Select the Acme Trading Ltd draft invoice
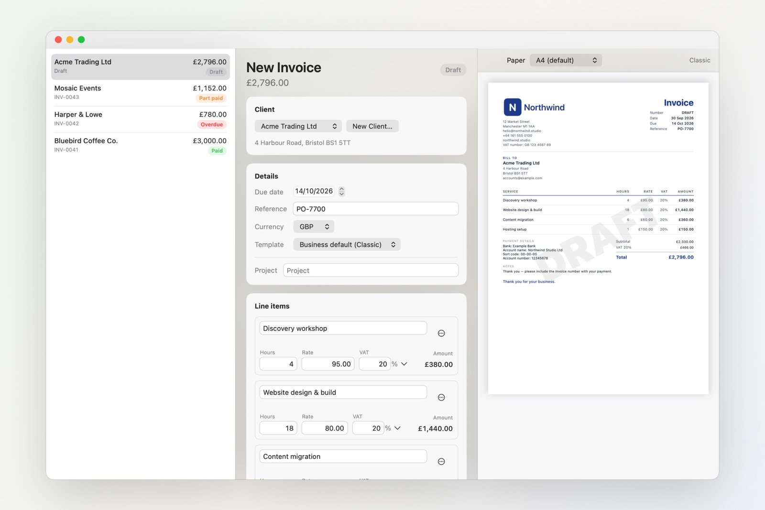Image resolution: width=765 pixels, height=510 pixels. point(140,66)
